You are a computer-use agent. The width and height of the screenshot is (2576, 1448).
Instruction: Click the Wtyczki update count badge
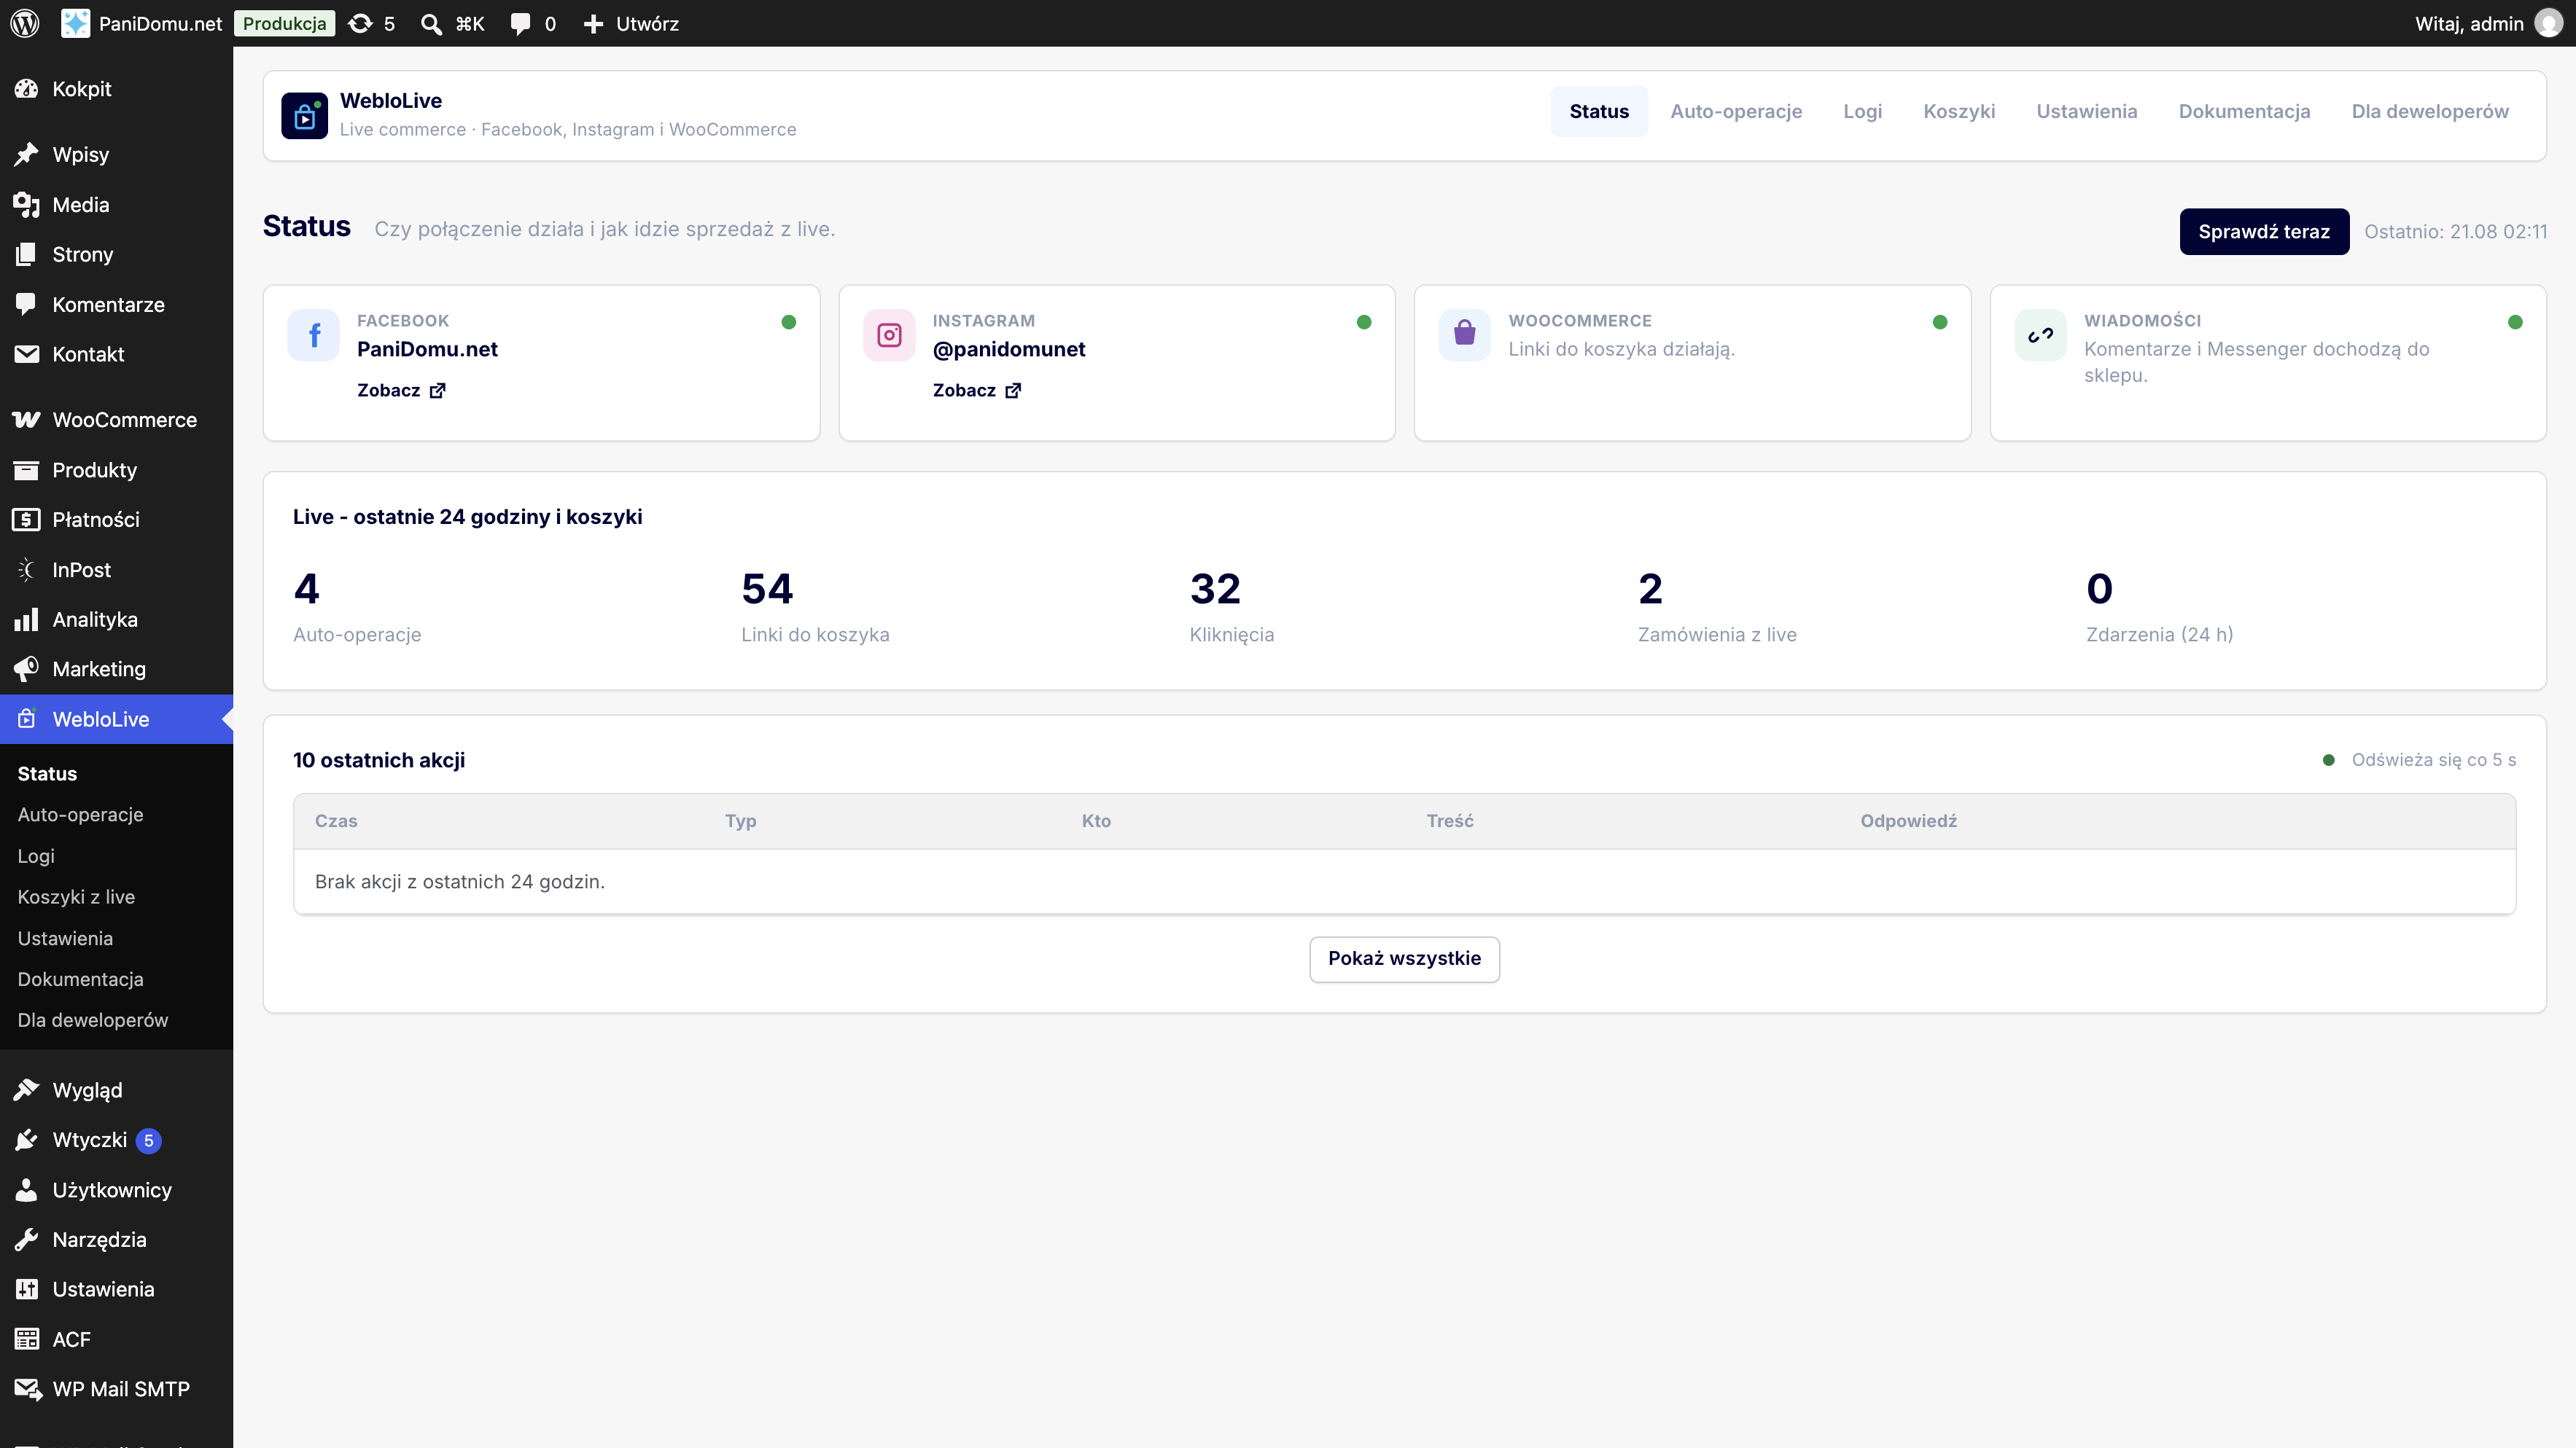coord(148,1140)
